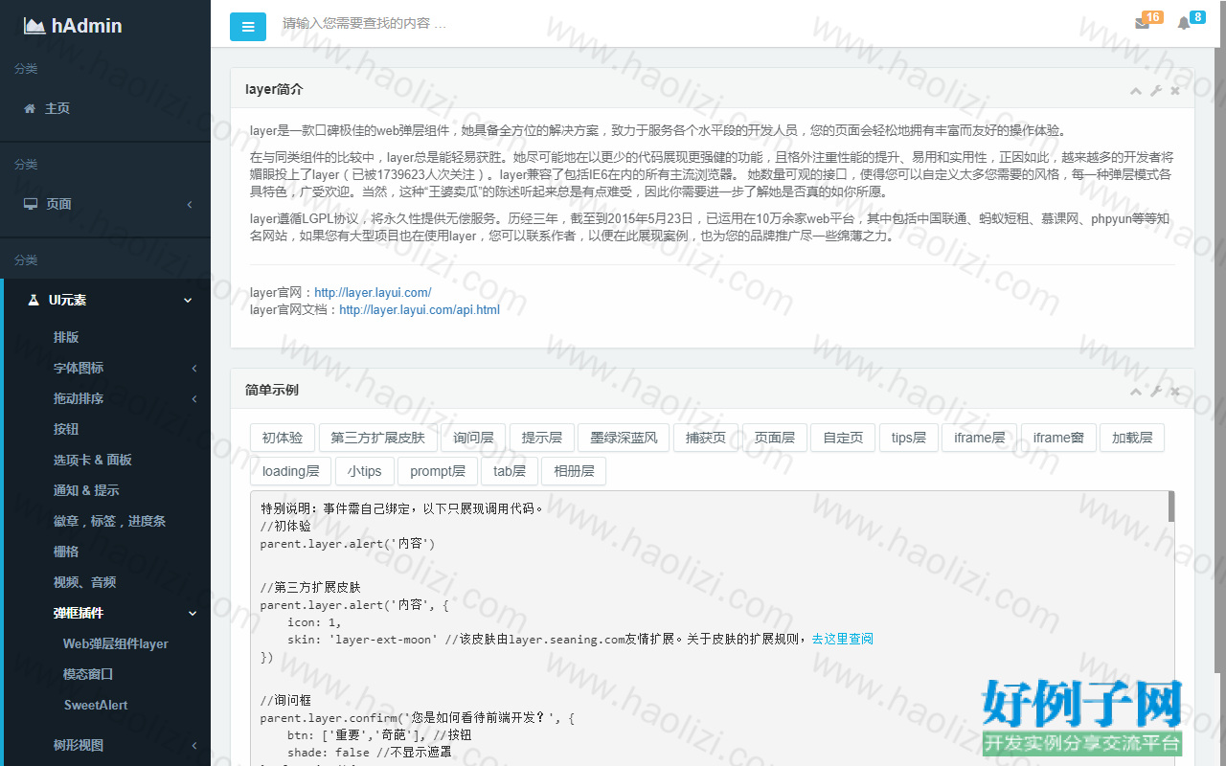Expand the 字体图标 submenu arrow
The height and width of the screenshot is (766, 1226).
pyautogui.click(x=194, y=368)
